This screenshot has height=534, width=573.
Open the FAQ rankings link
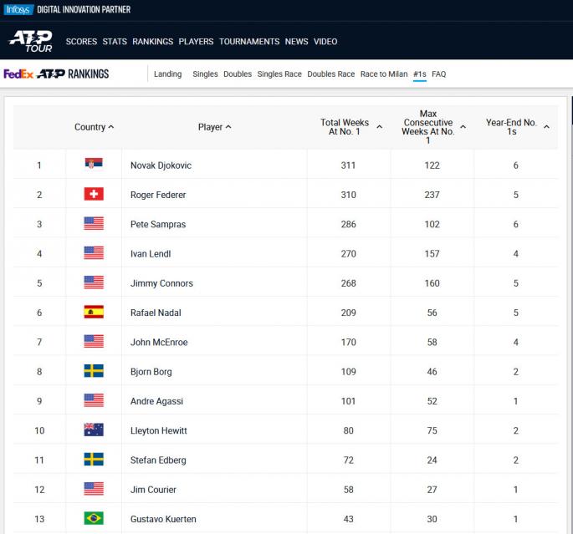438,74
